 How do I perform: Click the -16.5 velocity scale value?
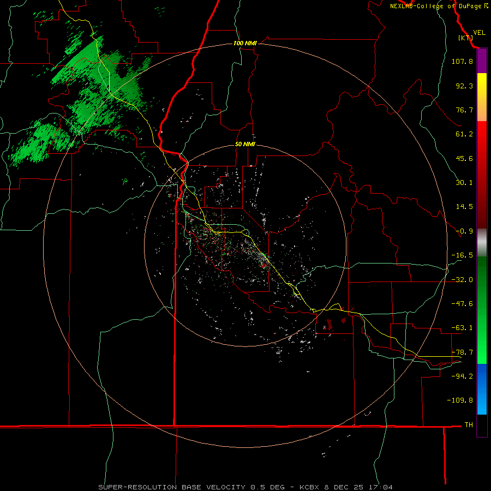(462, 255)
